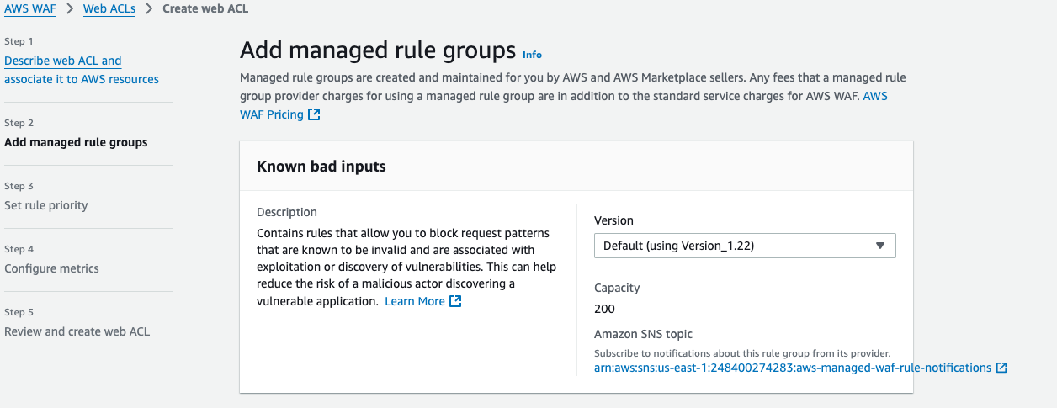Select Step 3 Set rule priority

coord(46,205)
